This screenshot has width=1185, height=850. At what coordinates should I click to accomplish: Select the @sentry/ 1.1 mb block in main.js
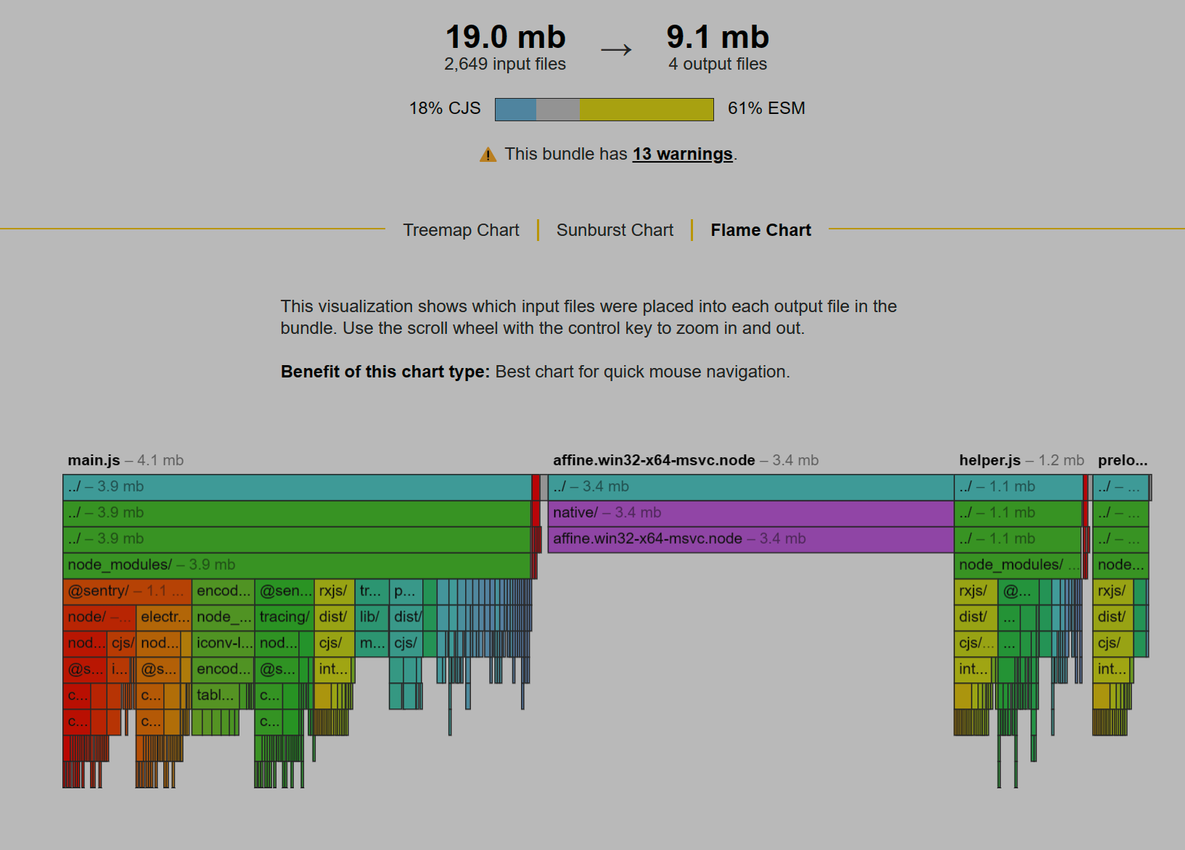(127, 591)
